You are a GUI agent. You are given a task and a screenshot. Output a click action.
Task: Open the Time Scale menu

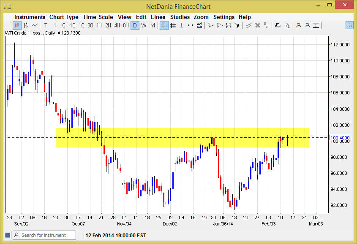click(x=98, y=17)
